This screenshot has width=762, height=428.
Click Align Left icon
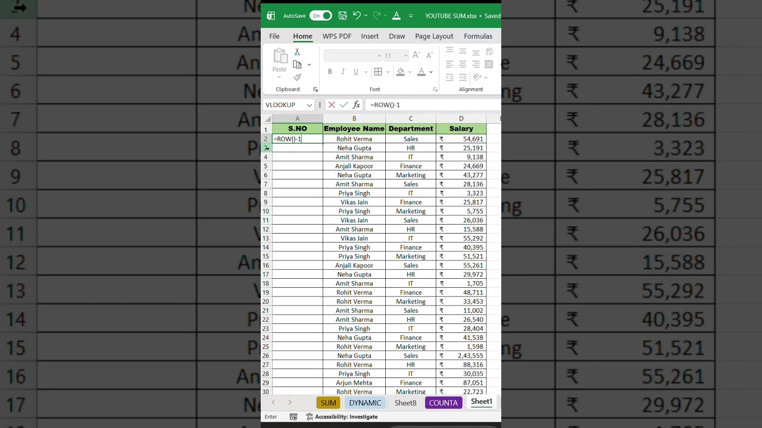449,64
